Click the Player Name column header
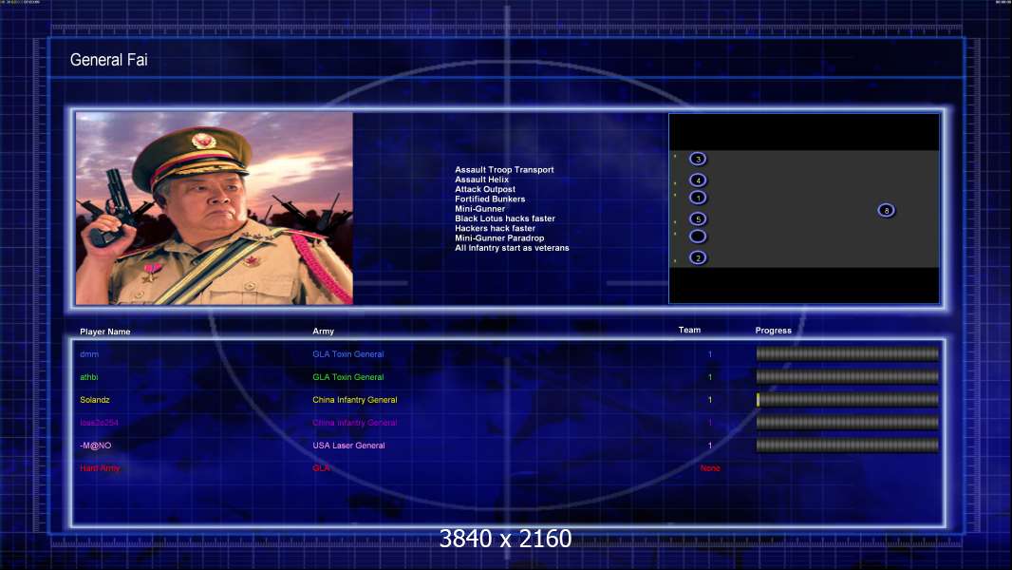Viewport: 1012px width, 570px height. (x=105, y=332)
